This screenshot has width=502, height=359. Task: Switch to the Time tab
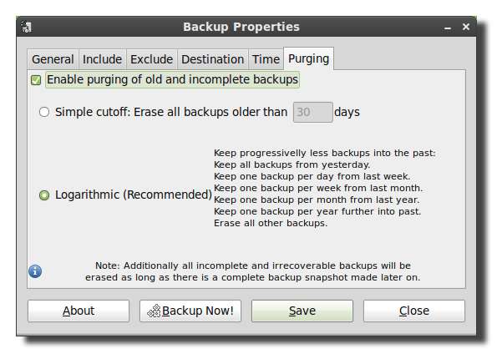pyautogui.click(x=266, y=59)
